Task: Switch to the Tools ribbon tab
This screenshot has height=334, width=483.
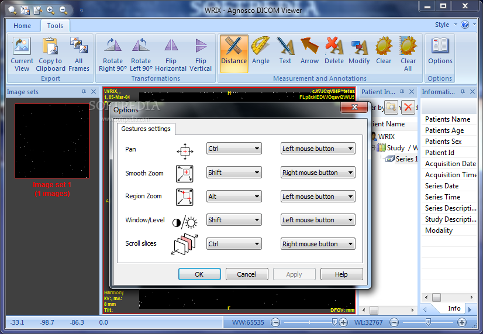Action: pyautogui.click(x=55, y=26)
